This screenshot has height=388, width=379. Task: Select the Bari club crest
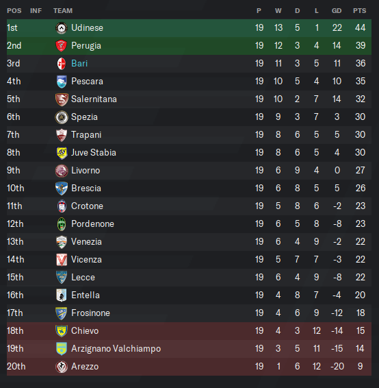[x=62, y=64]
